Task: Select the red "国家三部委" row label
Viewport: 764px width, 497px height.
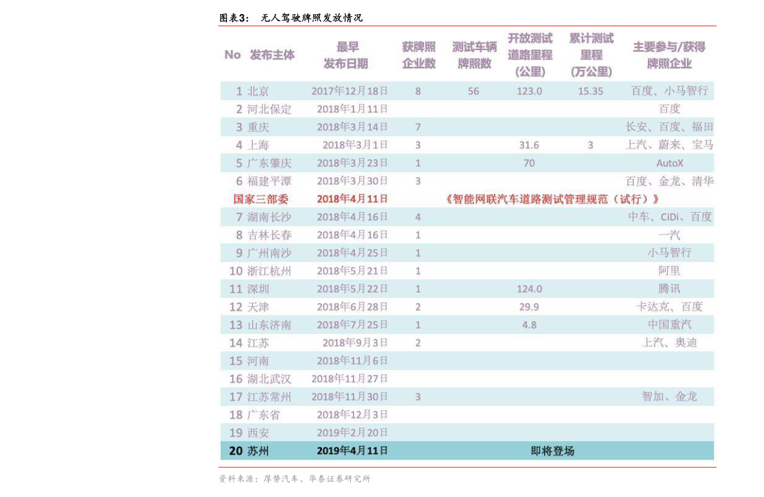Action: point(260,199)
